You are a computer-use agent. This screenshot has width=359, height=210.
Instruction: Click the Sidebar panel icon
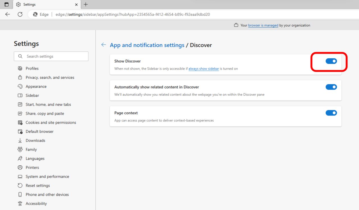click(x=20, y=96)
